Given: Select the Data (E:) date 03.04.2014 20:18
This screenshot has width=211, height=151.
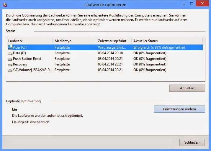Looking at the screenshot, I should (110, 53).
